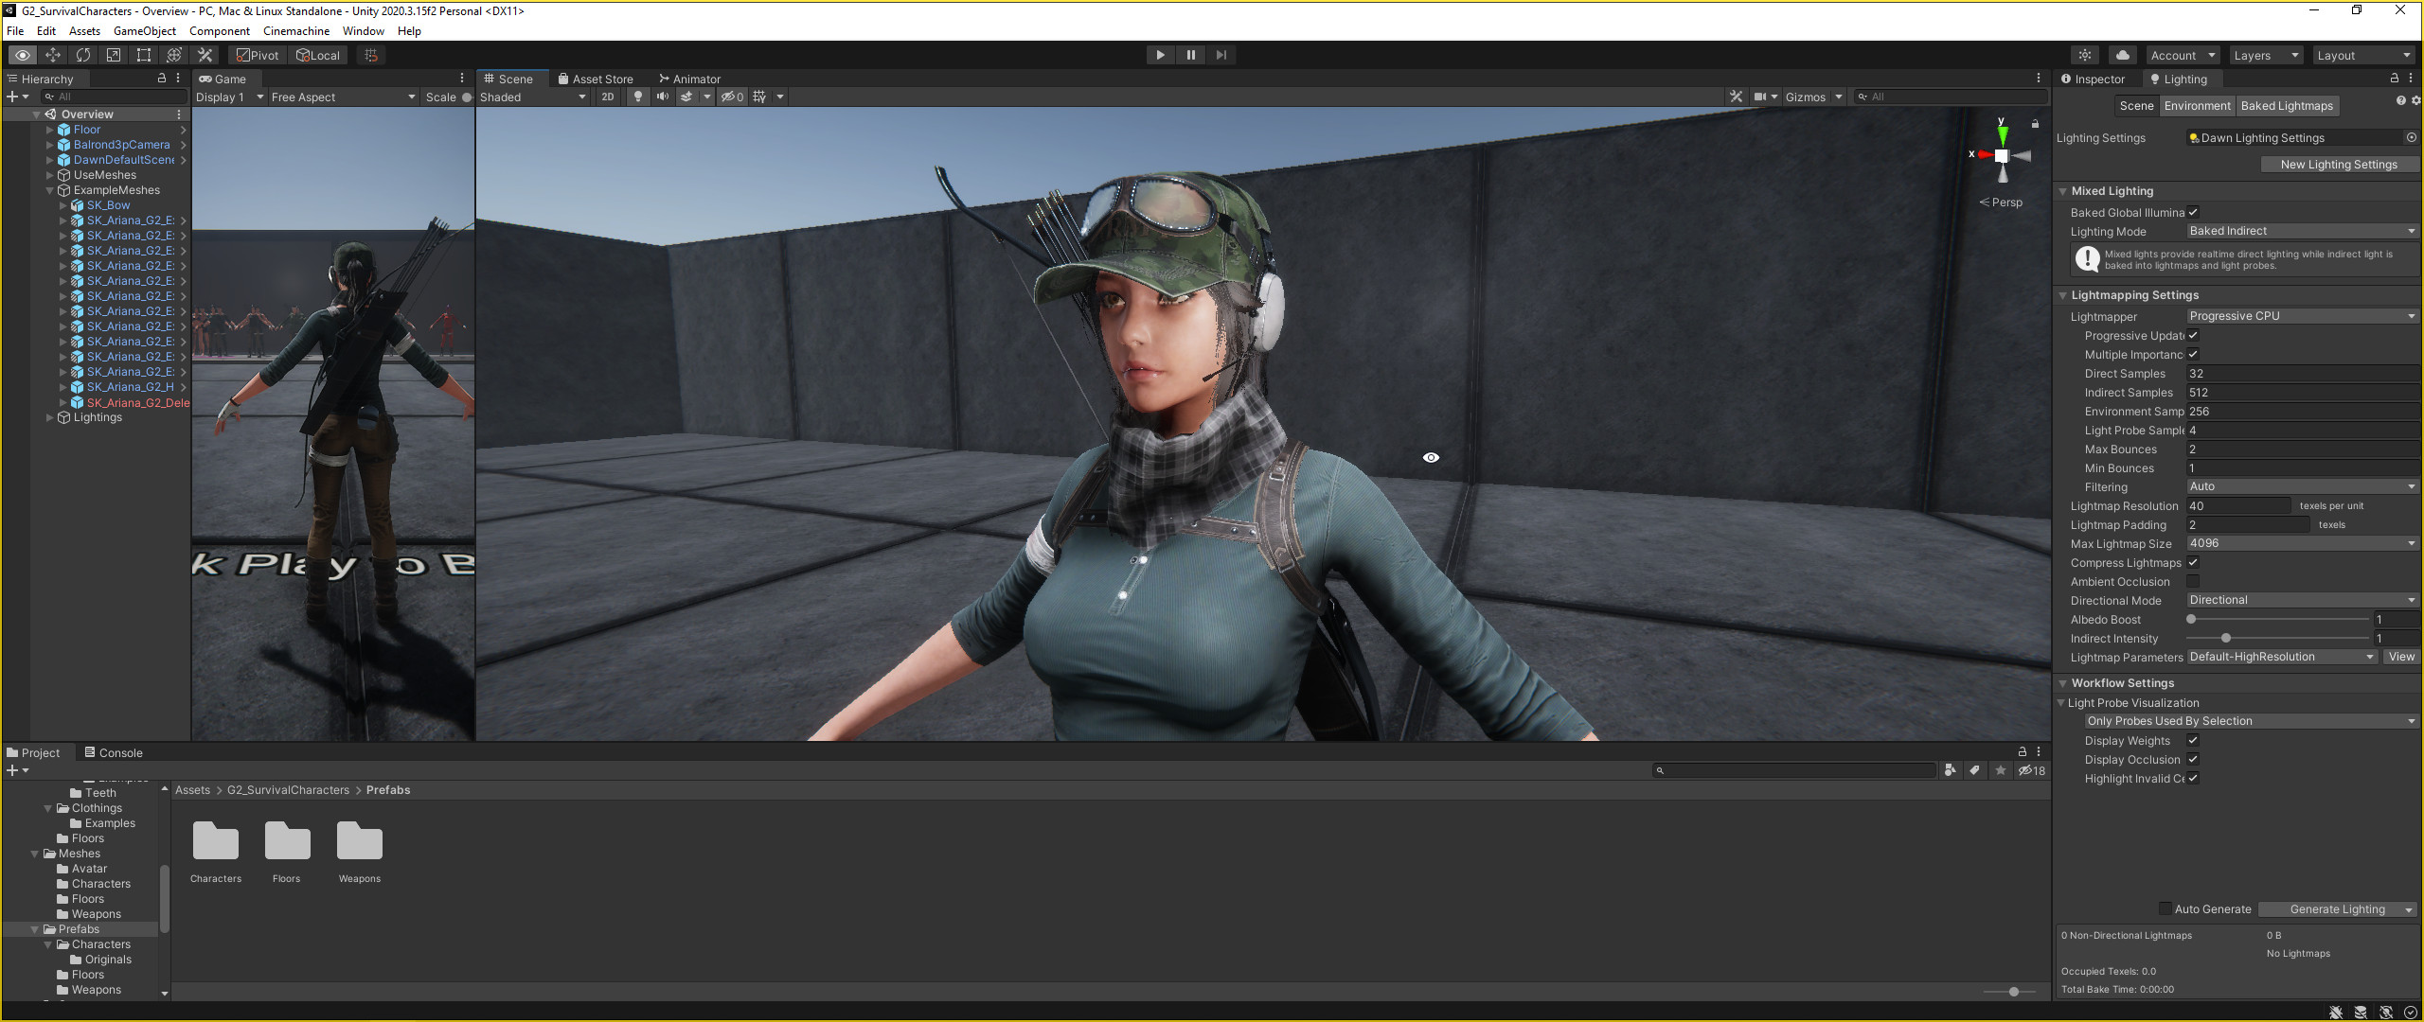Viewport: 2424px width, 1022px height.
Task: Click the Pause button
Action: coord(1190,55)
